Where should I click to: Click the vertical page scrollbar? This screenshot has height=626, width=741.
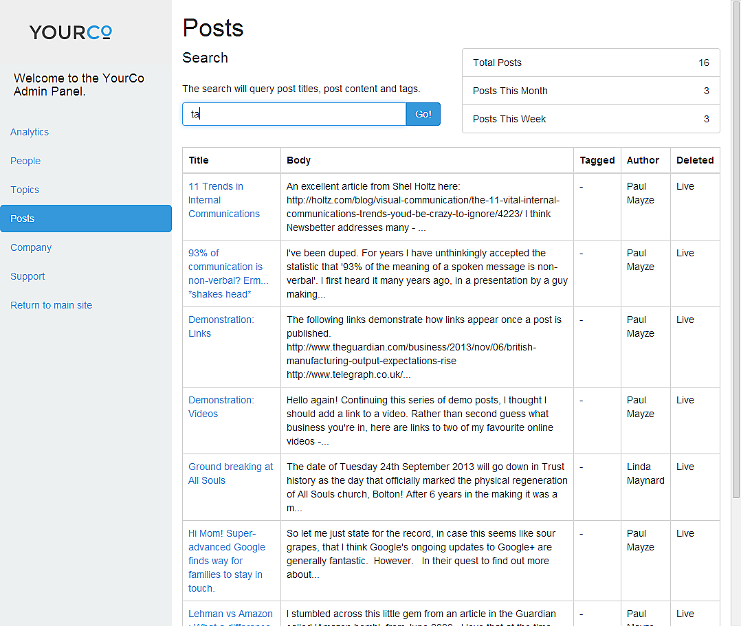pyautogui.click(x=736, y=247)
